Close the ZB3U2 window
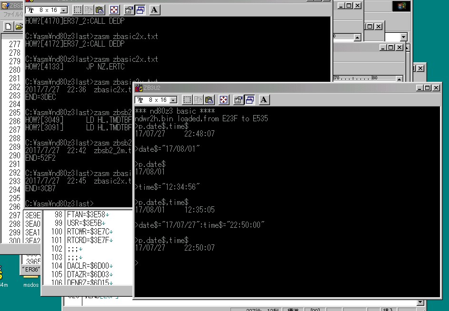Screen dimensions: 449x311 pos(436,88)
